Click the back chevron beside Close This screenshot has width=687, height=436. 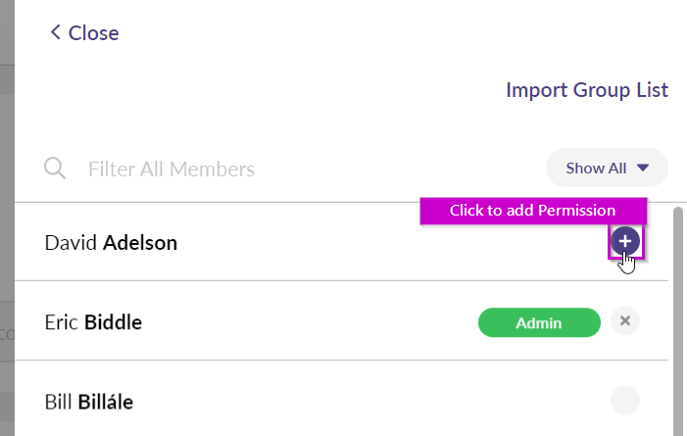pos(56,32)
